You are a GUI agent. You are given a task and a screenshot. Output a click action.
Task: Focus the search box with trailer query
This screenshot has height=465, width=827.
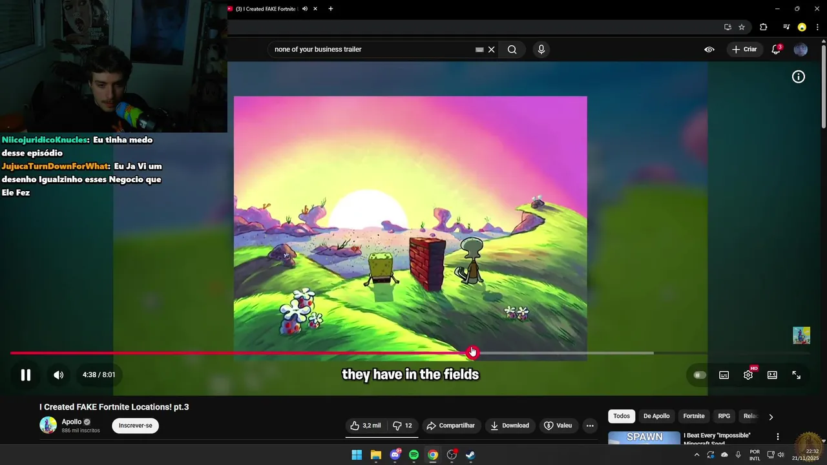(x=372, y=50)
